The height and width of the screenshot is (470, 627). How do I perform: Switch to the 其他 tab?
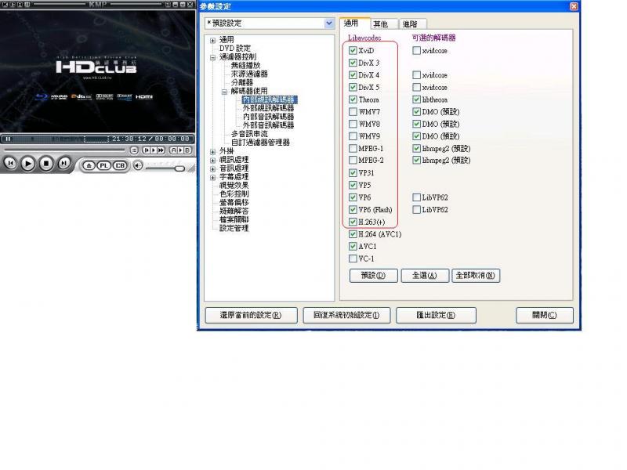pos(383,24)
